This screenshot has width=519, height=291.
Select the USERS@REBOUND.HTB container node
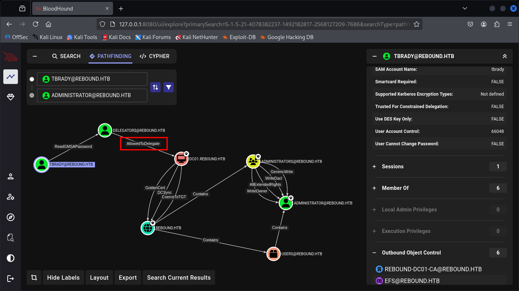274,254
